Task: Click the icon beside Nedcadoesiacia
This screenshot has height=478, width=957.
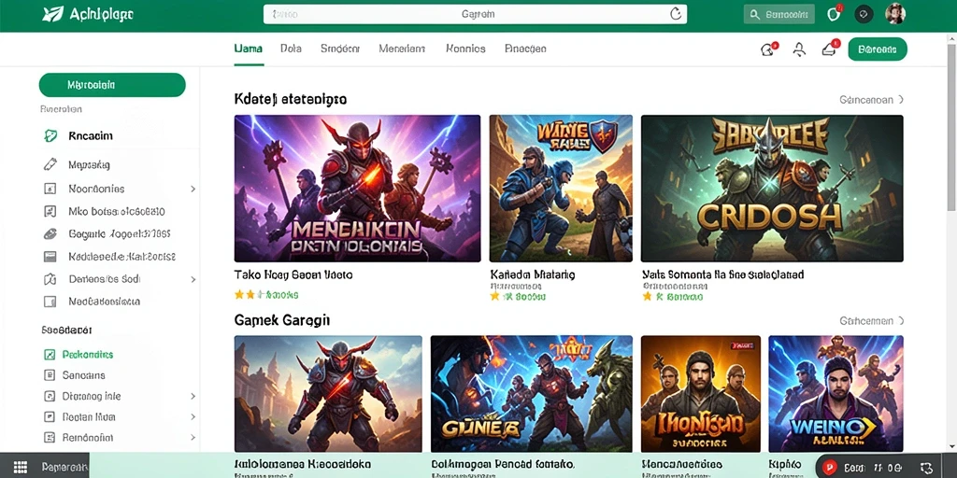Action: tap(50, 302)
